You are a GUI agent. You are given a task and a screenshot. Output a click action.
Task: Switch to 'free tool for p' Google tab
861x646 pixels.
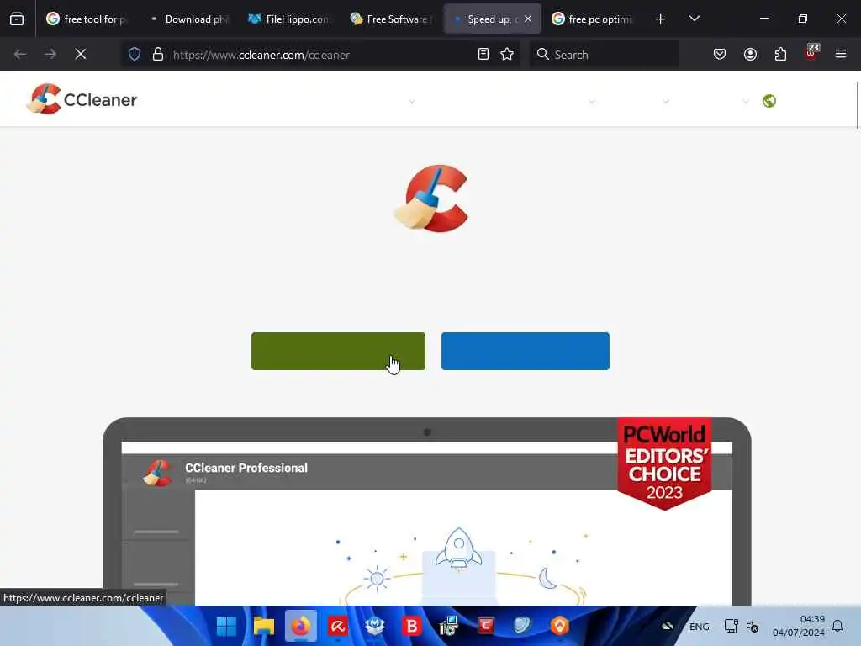point(87,19)
